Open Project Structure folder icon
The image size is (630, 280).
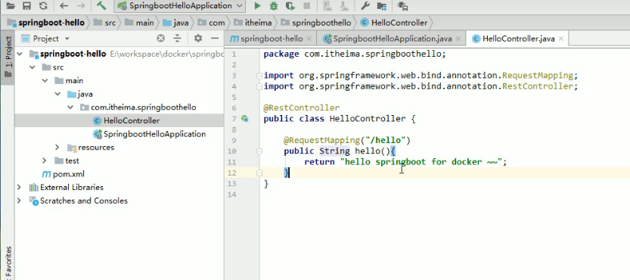382,6
